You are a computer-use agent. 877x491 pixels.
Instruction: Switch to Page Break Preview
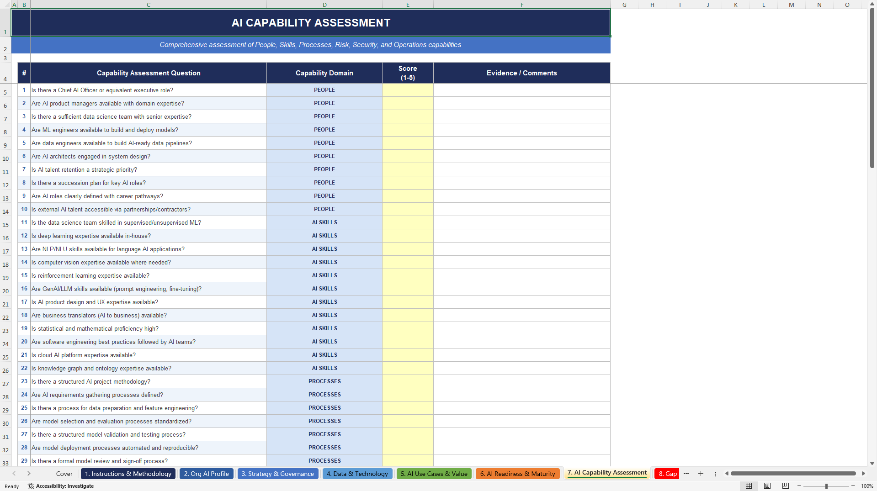pyautogui.click(x=786, y=486)
